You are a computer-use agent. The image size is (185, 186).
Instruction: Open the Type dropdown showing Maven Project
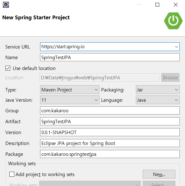pos(70,90)
